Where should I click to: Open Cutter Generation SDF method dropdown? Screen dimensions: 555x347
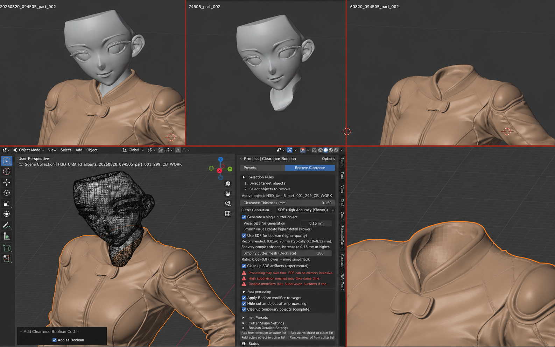pos(305,210)
